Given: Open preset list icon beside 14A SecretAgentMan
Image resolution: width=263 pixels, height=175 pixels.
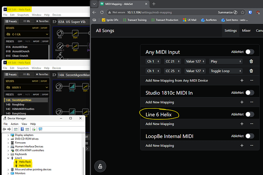Looking at the screenshot, I should point(54,75).
